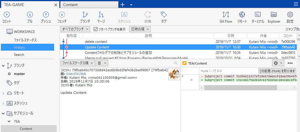Close the TEA-GAME tab
300x132 pixels.
56,5
